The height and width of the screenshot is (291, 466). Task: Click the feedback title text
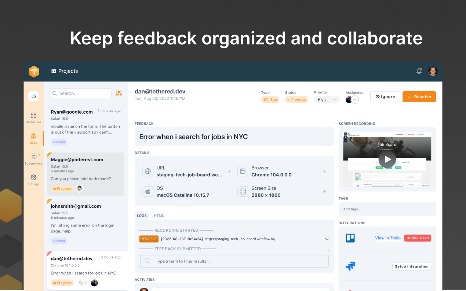pyautogui.click(x=193, y=137)
